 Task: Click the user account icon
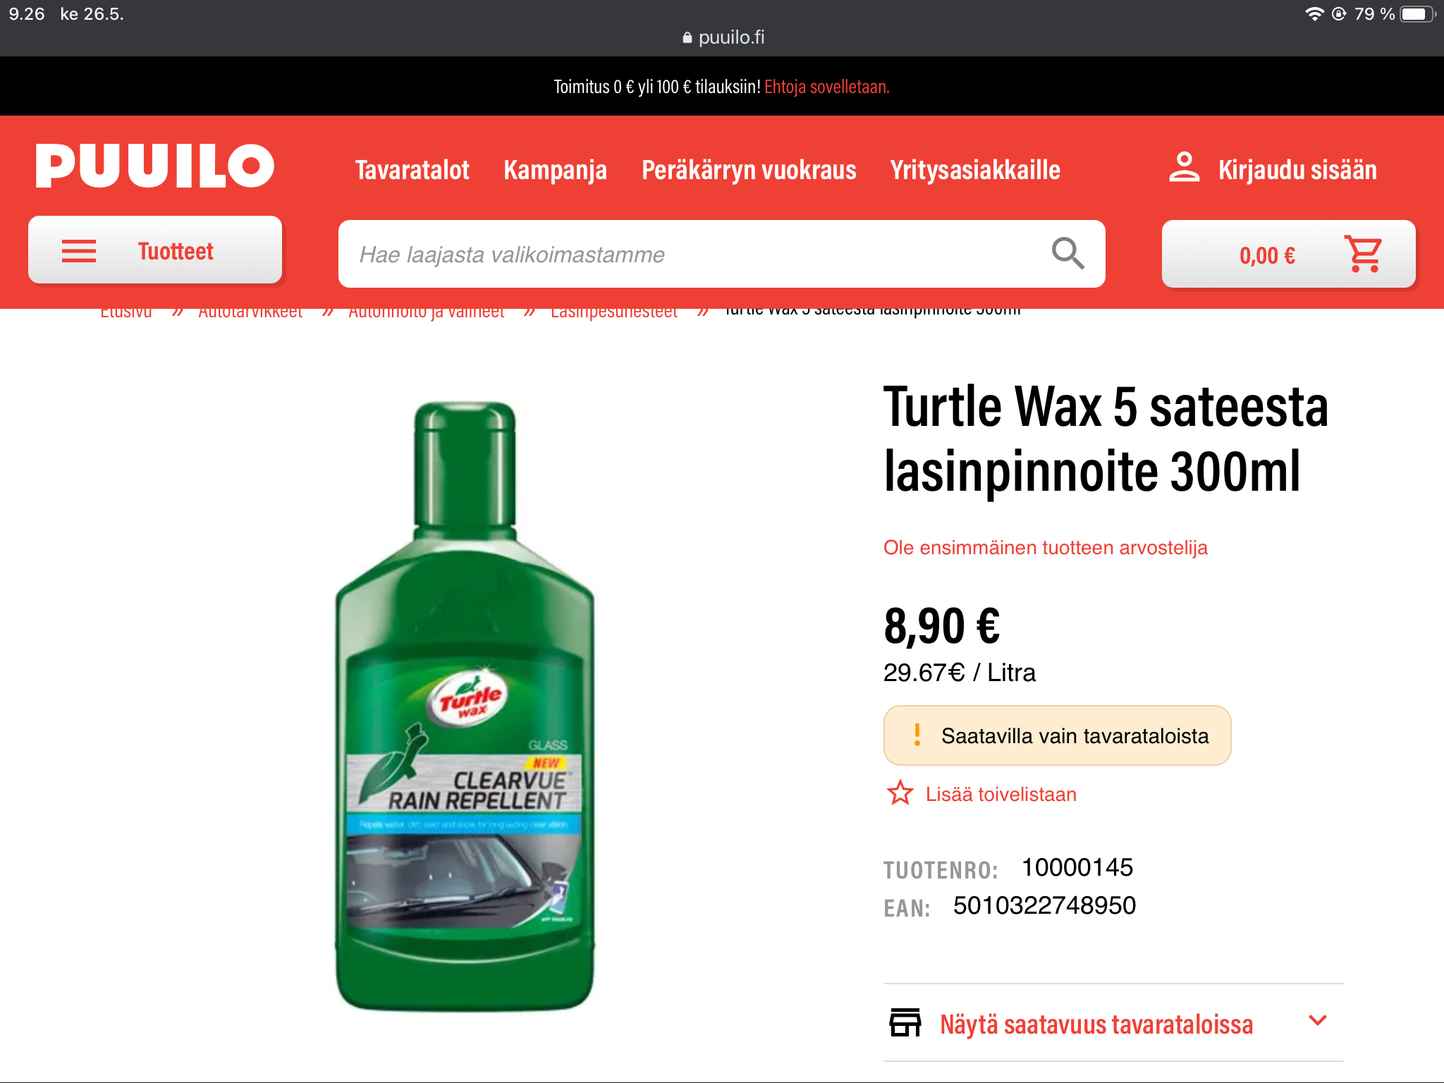click(1185, 168)
